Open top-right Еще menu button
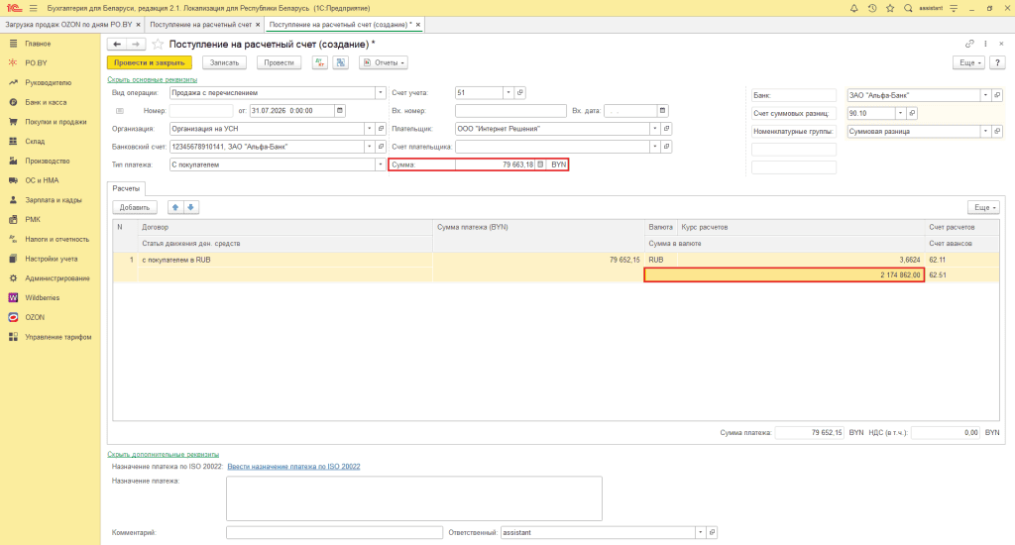The width and height of the screenshot is (1015, 545). 968,62
